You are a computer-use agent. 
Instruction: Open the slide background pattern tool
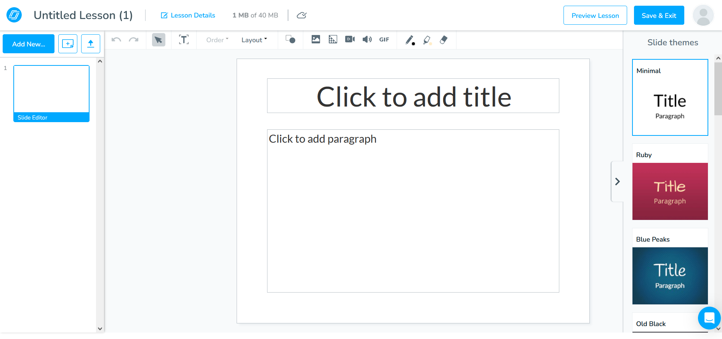coord(333,40)
